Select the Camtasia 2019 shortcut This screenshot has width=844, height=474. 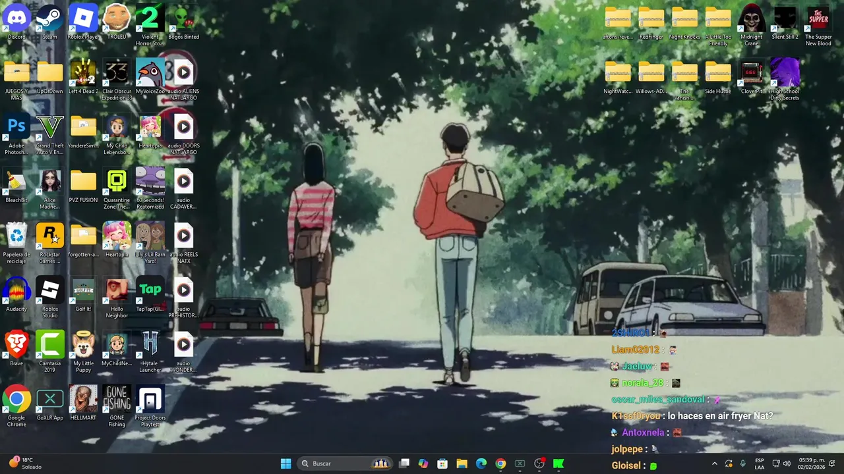pos(49,352)
